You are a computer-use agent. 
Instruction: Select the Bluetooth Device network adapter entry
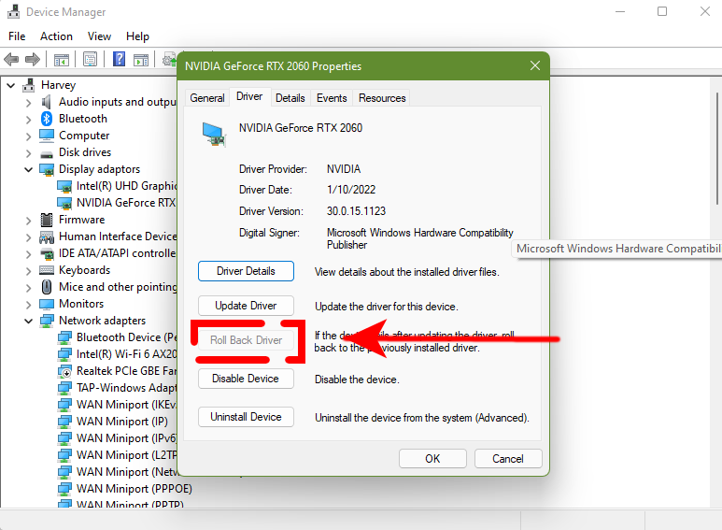click(127, 337)
